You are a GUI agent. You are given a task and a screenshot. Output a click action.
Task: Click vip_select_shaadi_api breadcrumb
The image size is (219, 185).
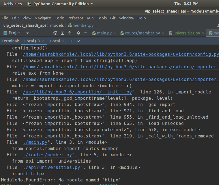[25, 25]
